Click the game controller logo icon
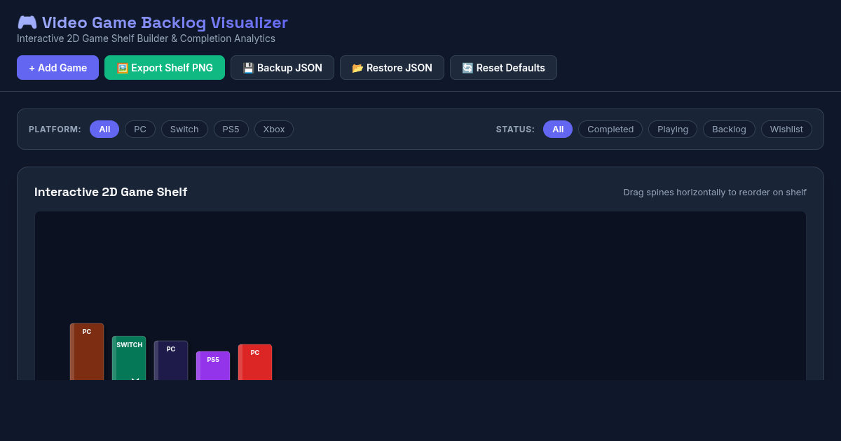Viewport: 841px width, 441px height. pos(27,23)
